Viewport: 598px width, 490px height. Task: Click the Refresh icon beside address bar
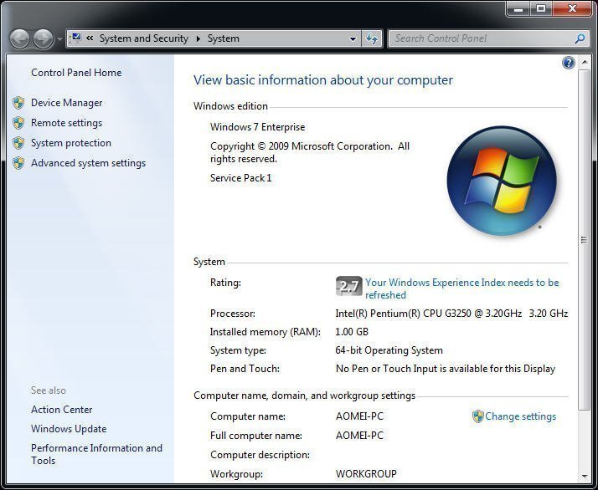point(373,38)
